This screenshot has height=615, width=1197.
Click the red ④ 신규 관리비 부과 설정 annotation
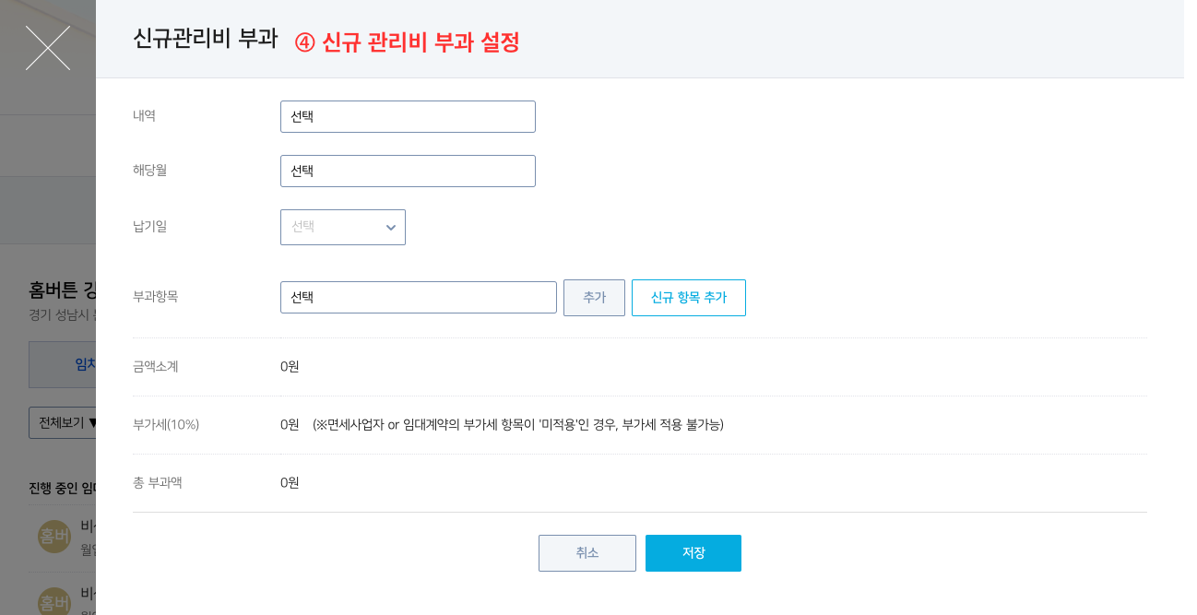pos(408,42)
